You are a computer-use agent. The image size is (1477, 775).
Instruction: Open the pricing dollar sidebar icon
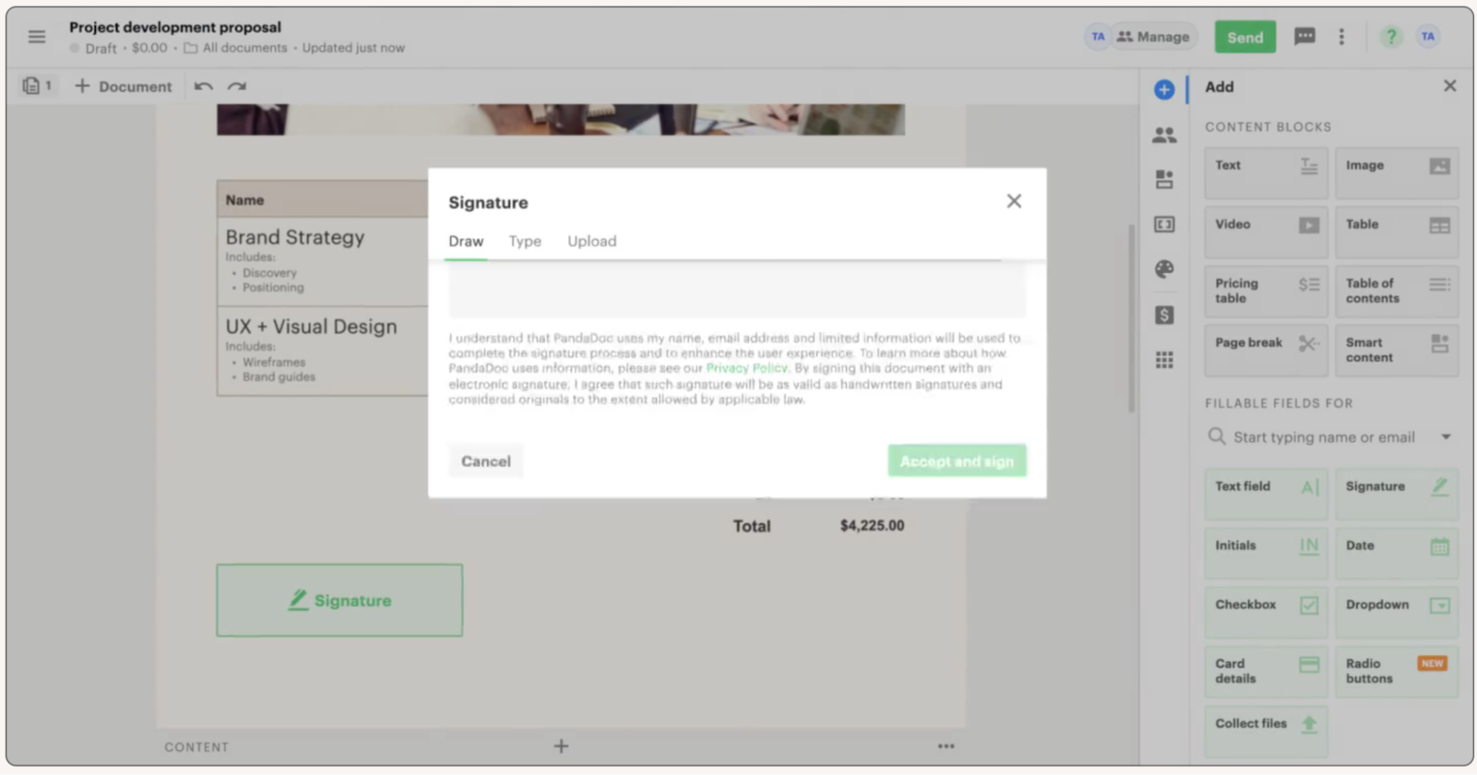[1164, 316]
